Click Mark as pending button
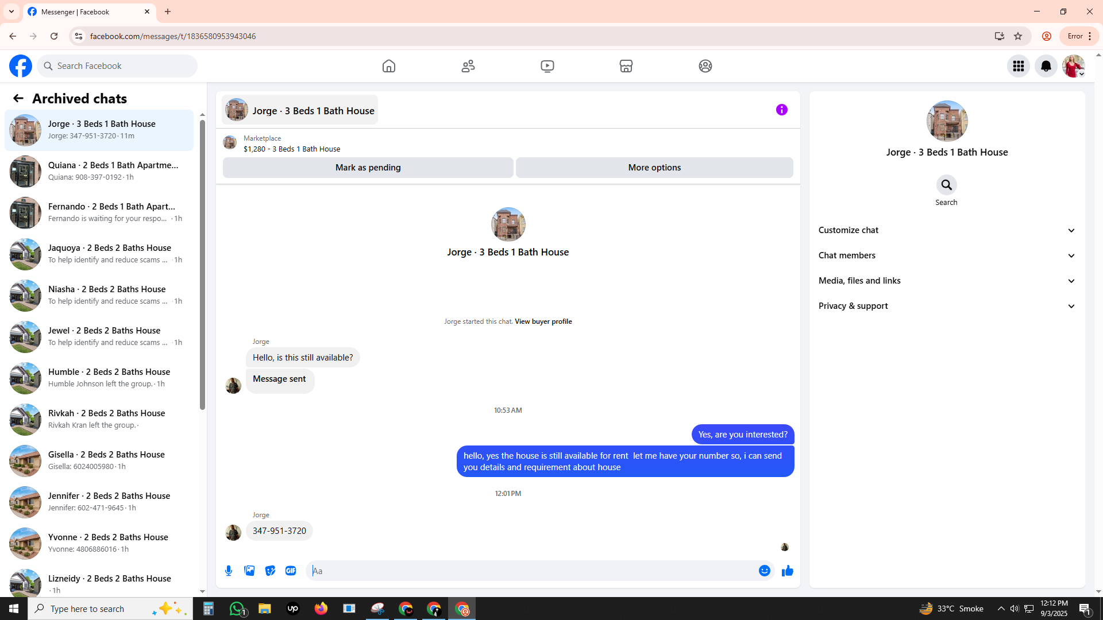 coord(368,168)
